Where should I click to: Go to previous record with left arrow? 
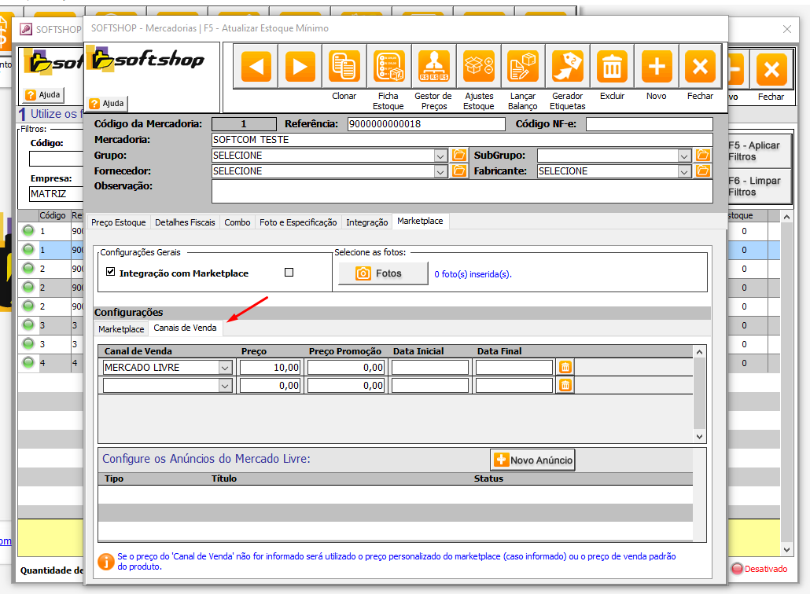point(255,68)
